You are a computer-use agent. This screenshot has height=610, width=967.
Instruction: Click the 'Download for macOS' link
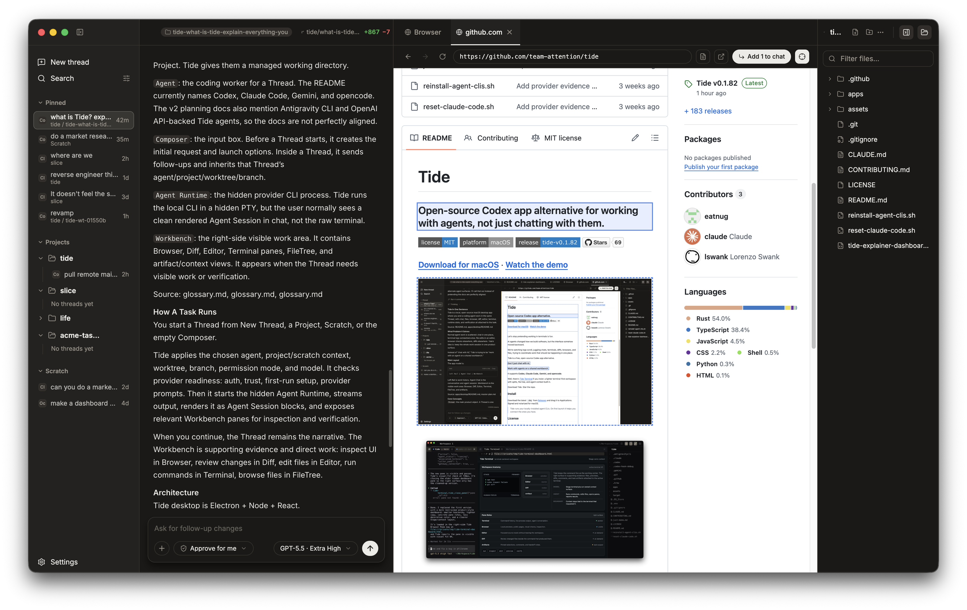click(x=458, y=265)
